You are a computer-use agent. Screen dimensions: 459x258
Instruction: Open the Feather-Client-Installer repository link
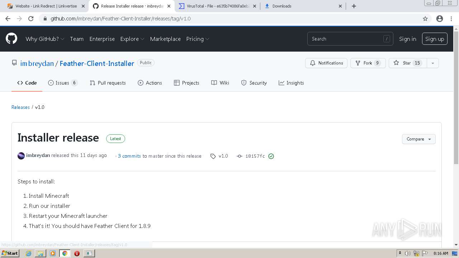(x=97, y=63)
